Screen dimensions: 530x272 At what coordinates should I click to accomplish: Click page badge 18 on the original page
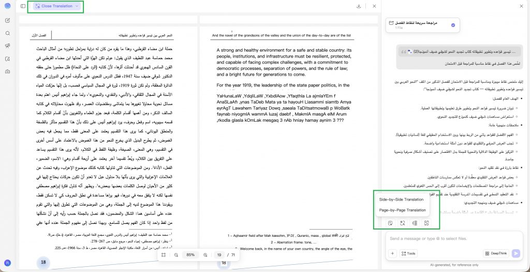coord(43,262)
